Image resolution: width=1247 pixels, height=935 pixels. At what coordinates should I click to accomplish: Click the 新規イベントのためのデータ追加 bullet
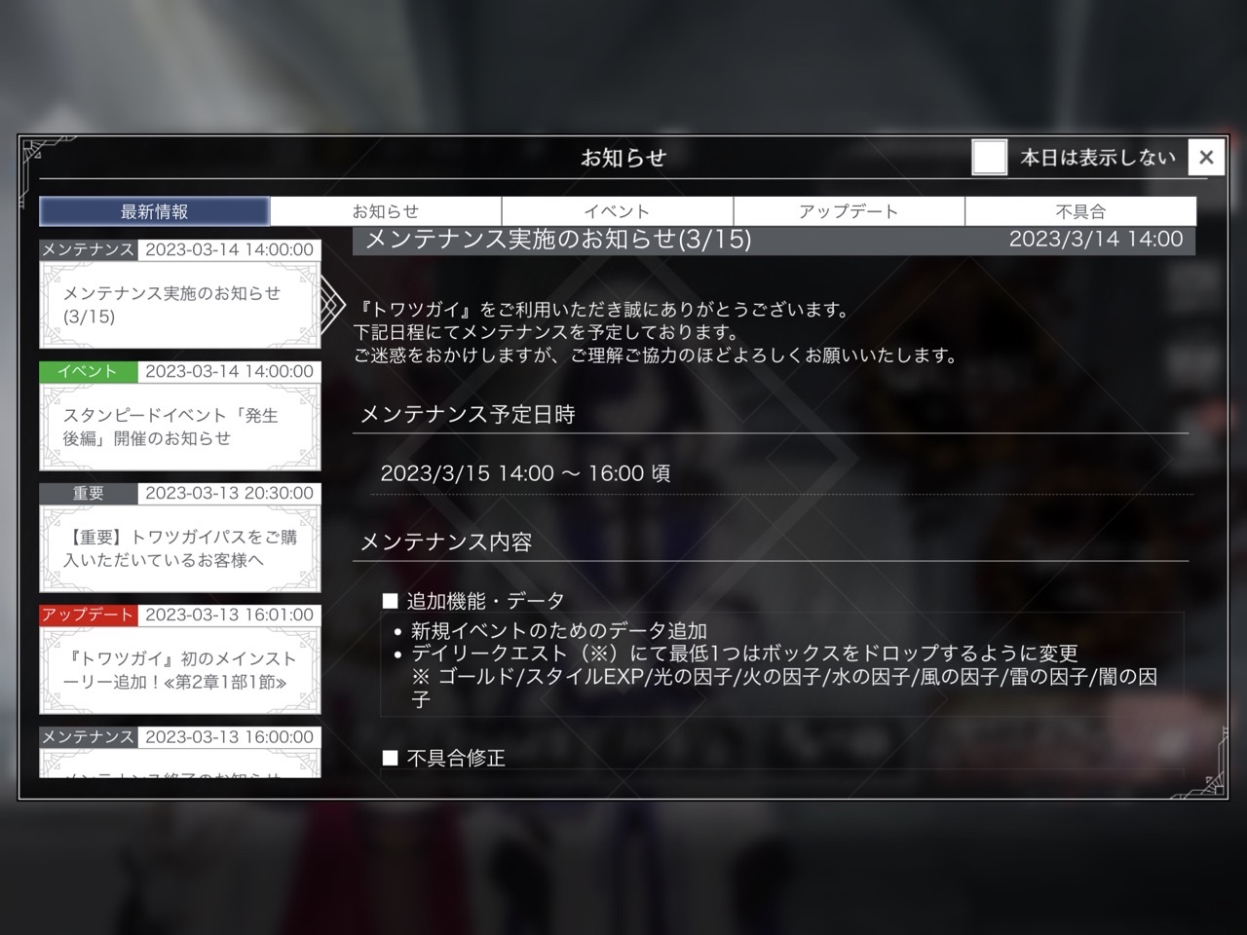point(559,631)
